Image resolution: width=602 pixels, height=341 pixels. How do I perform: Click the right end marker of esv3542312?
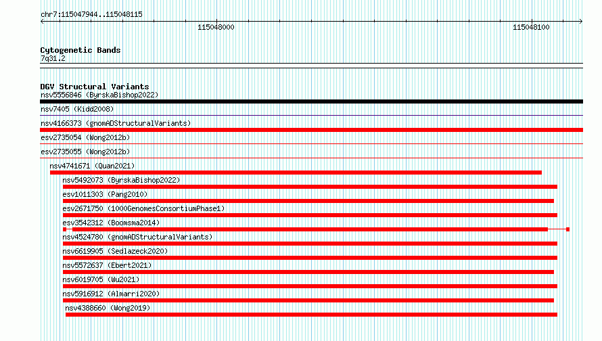point(568,229)
